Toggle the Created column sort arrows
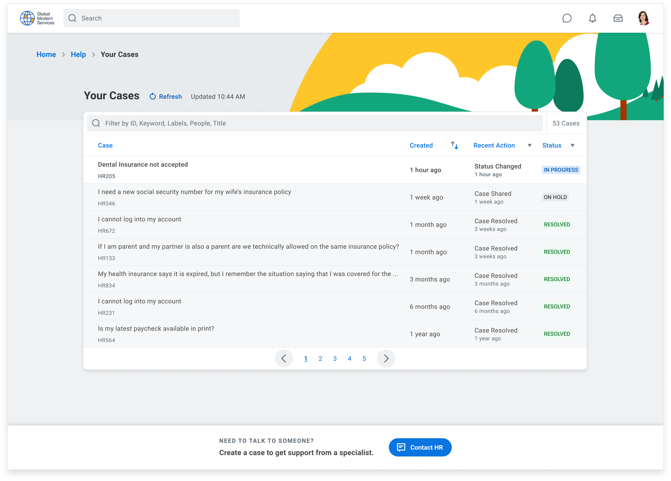Viewport: 671px width, 481px height. (454, 145)
